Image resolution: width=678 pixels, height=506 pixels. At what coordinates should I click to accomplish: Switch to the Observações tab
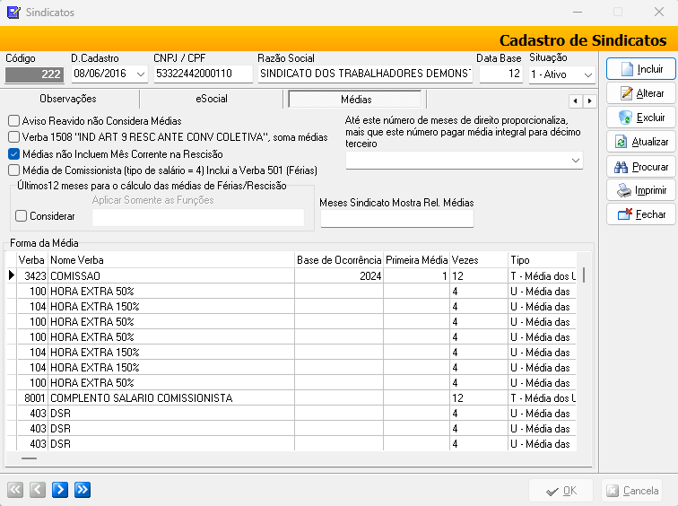click(68, 99)
